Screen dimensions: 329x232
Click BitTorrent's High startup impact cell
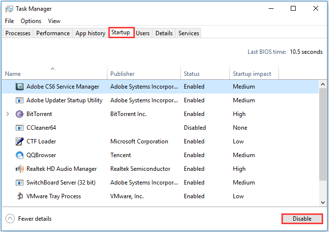click(x=239, y=114)
